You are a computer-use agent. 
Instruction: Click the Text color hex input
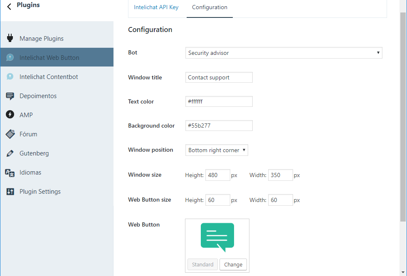point(219,101)
